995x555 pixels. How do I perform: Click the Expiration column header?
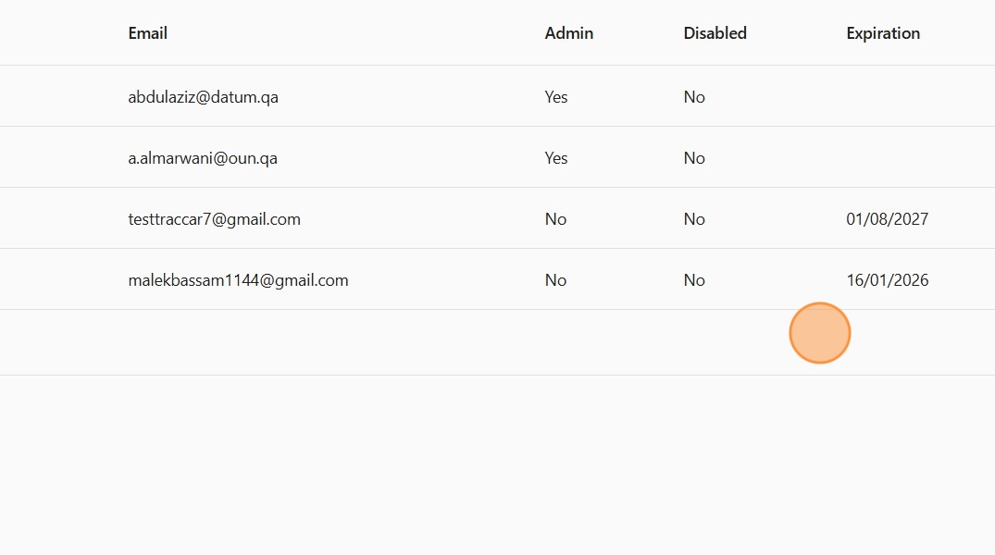pyautogui.click(x=883, y=33)
